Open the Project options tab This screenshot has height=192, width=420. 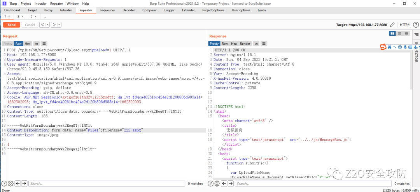[213, 10]
